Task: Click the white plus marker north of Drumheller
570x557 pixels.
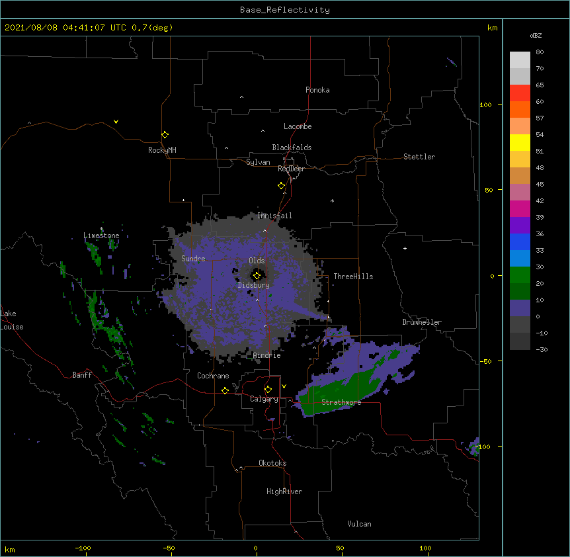Action: point(405,248)
